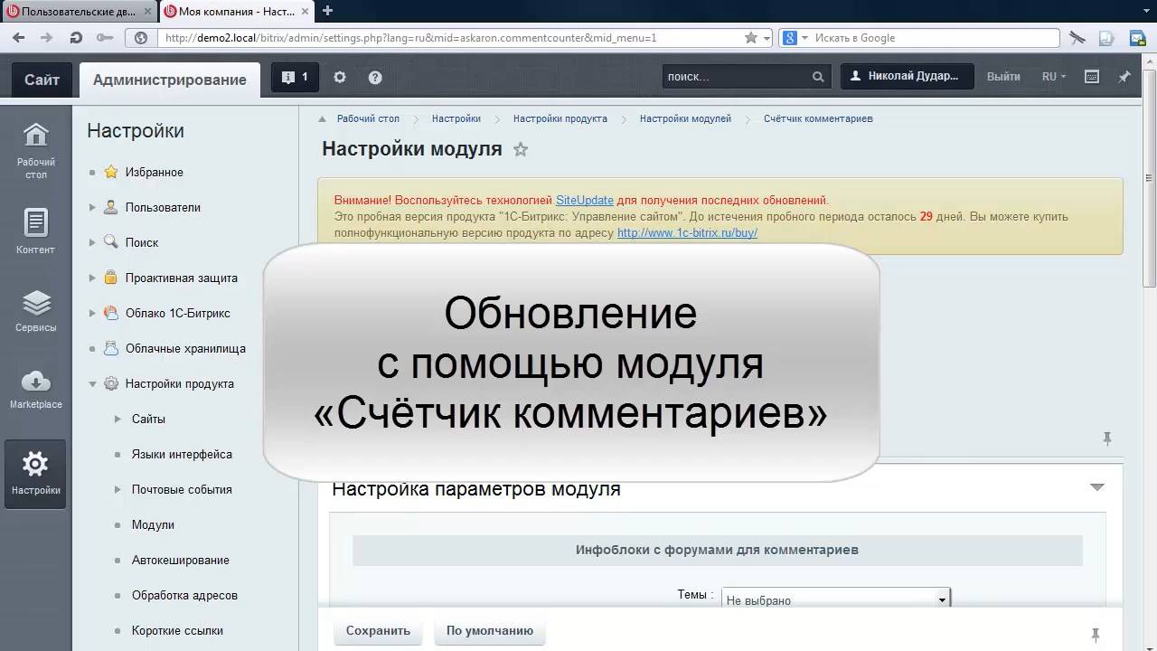The image size is (1157, 651).
Task: Open Модули in settings menu
Action: [x=153, y=524]
